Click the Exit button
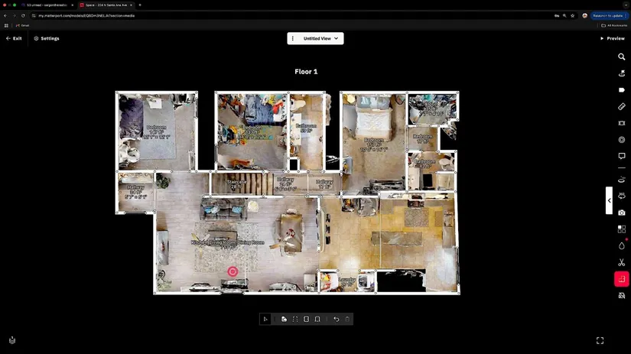The height and width of the screenshot is (354, 631). pyautogui.click(x=14, y=38)
